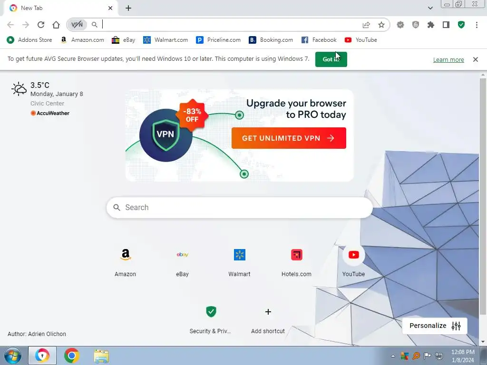Open the privacy guard shield icon
The height and width of the screenshot is (365, 487).
tap(416, 25)
